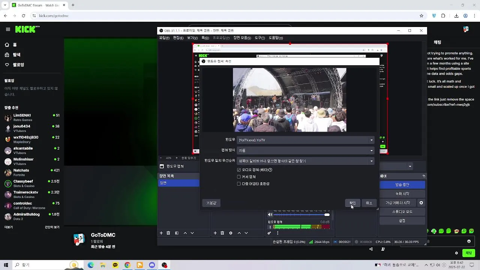
Task: Open audio mixer three-dot menu at panel bottom
Action: point(278,233)
